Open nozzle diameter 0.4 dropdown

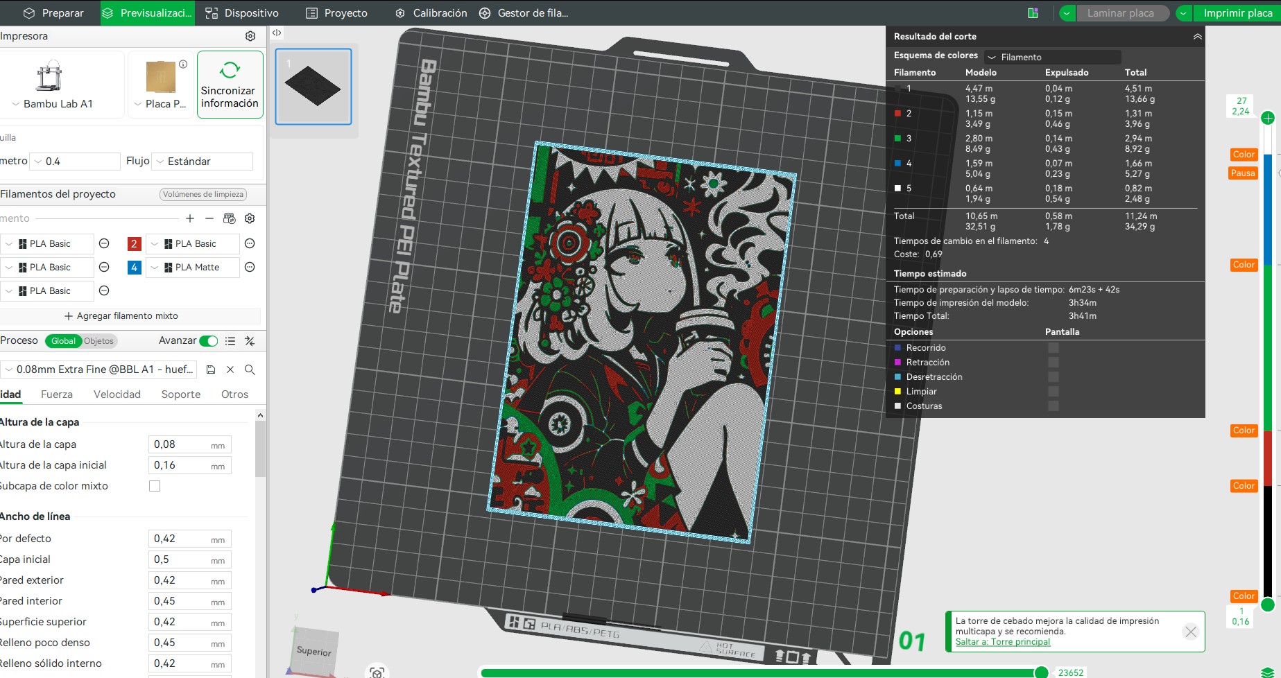pos(76,162)
